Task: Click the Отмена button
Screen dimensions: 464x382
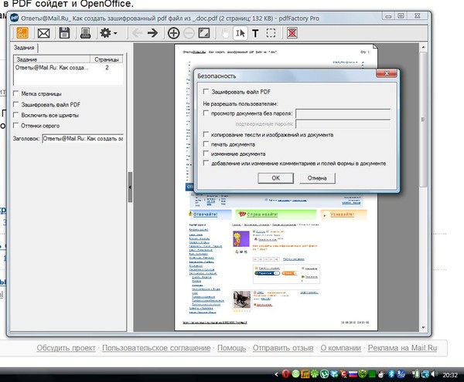Action: click(317, 178)
